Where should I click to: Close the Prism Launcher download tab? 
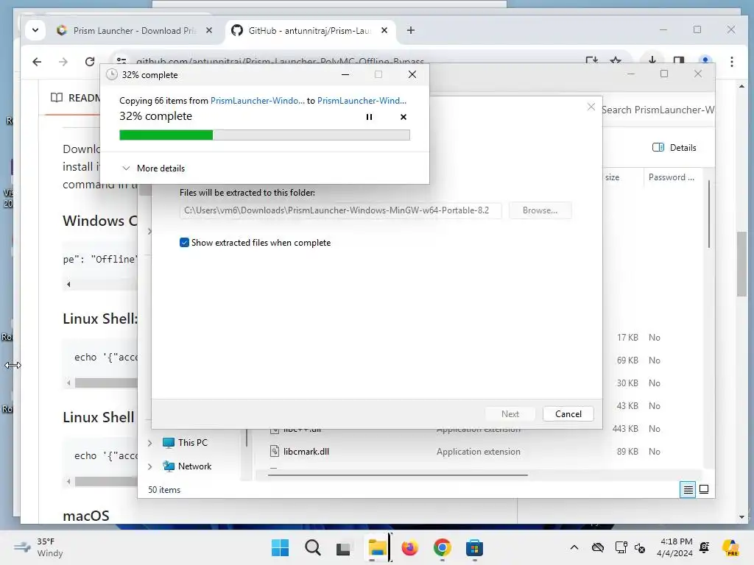click(209, 30)
